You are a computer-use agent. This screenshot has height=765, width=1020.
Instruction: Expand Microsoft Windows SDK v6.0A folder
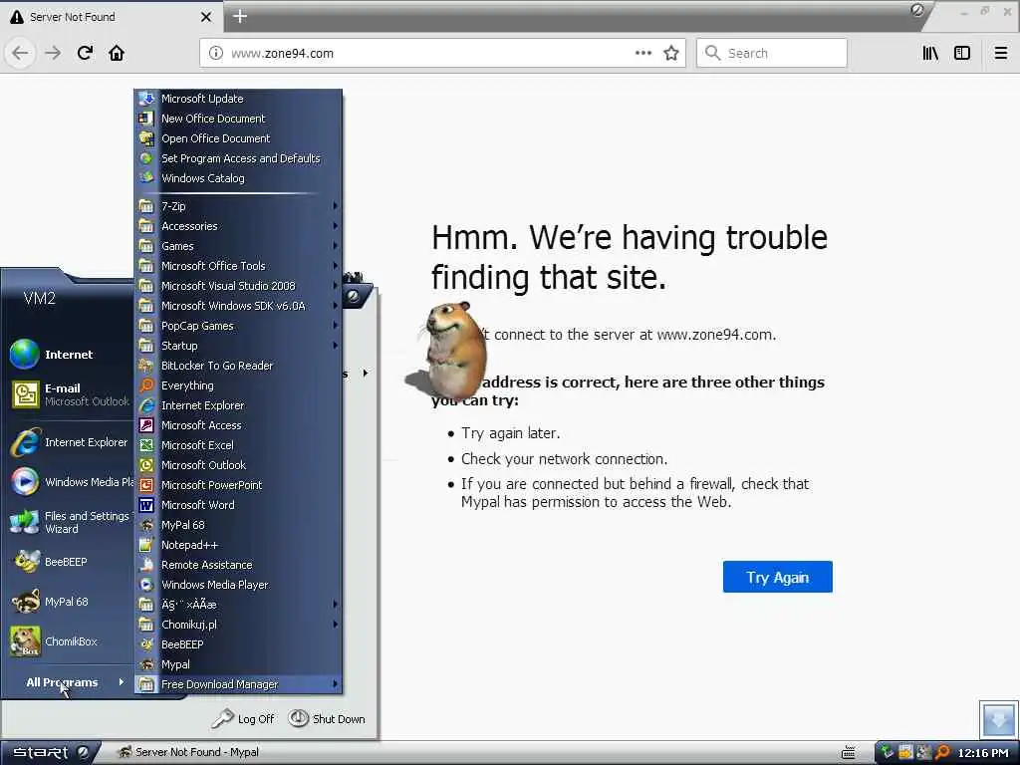tap(238, 306)
